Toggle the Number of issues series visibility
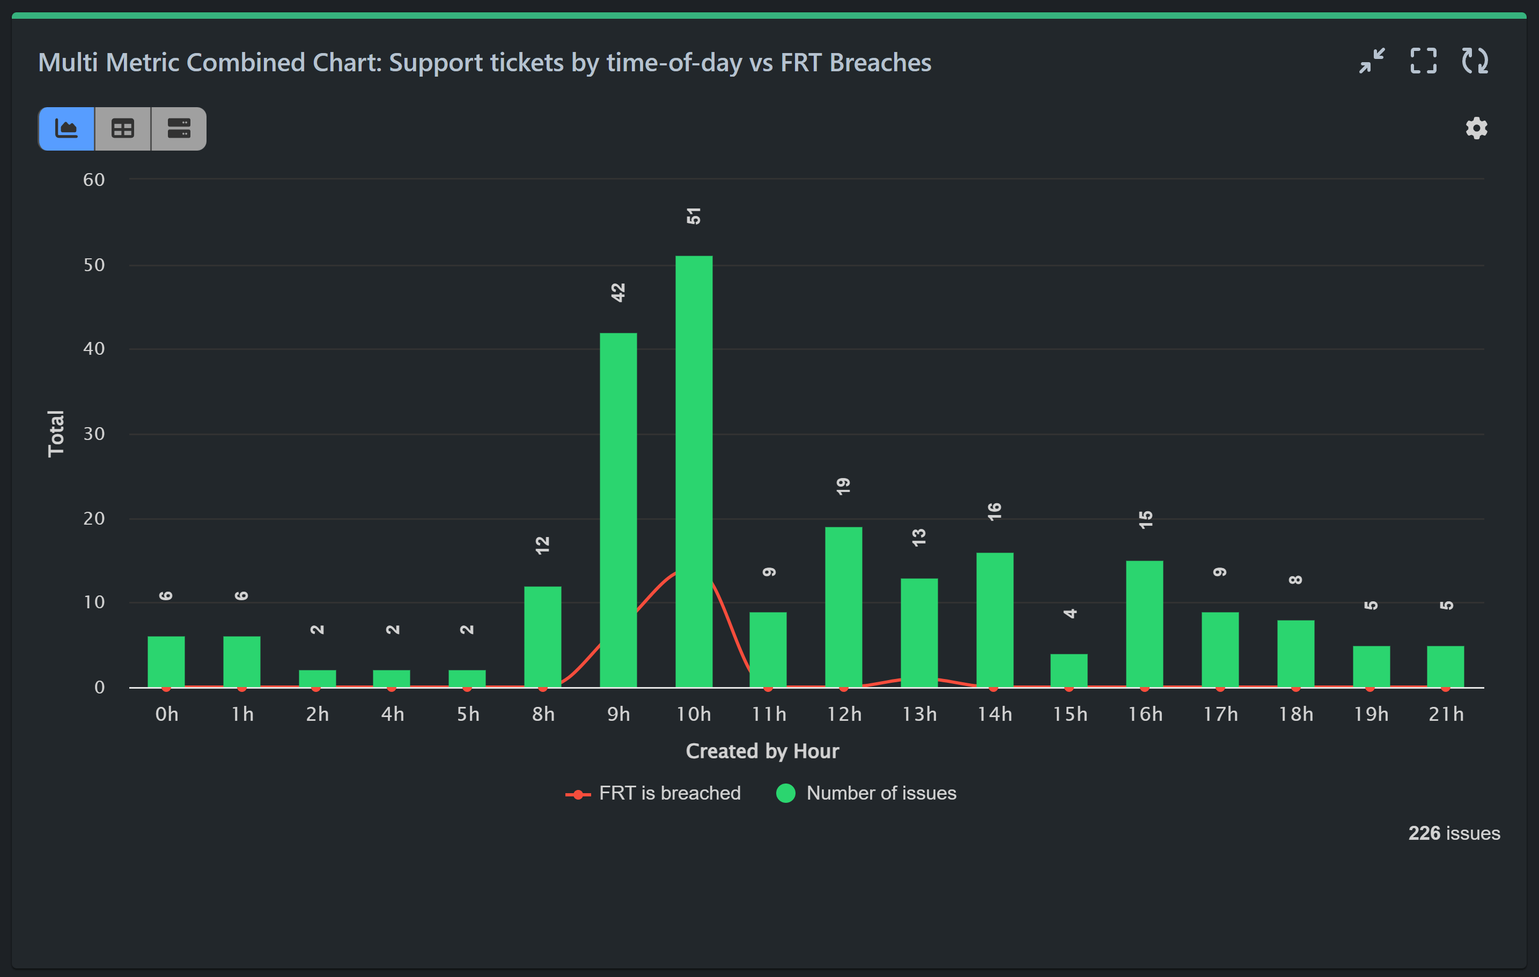 (880, 793)
